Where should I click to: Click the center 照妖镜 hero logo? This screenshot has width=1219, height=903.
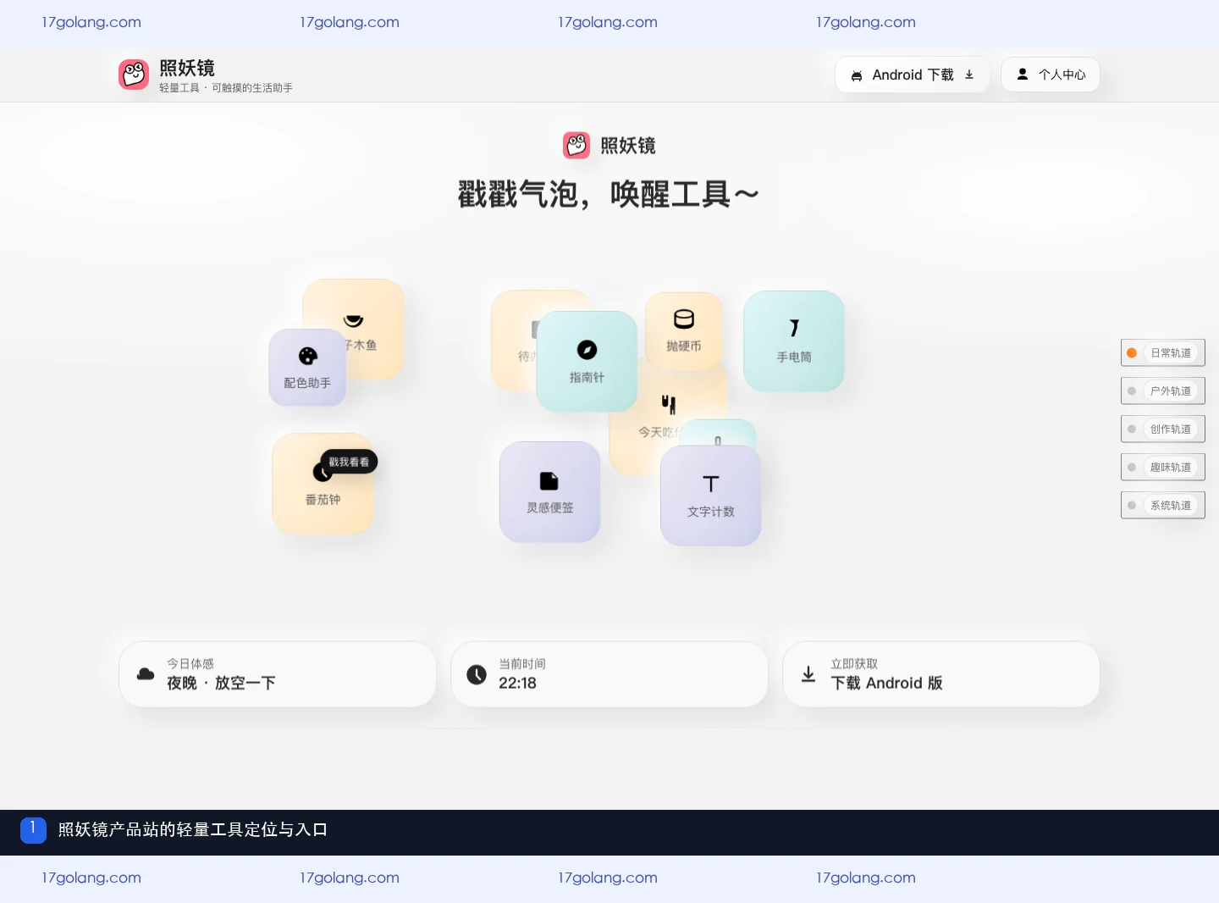576,145
